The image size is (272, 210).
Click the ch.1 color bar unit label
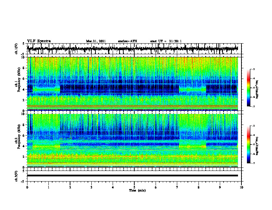point(257,90)
